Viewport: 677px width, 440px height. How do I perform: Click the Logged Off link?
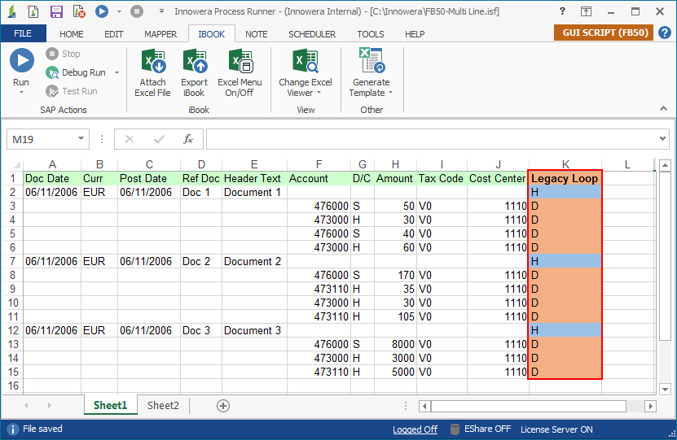click(415, 429)
